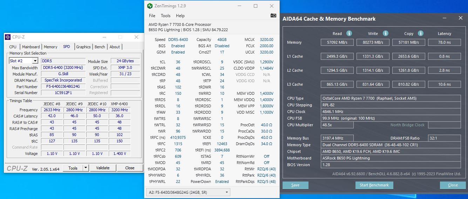Click the CPU-Z title bar icon

[x=8, y=37]
